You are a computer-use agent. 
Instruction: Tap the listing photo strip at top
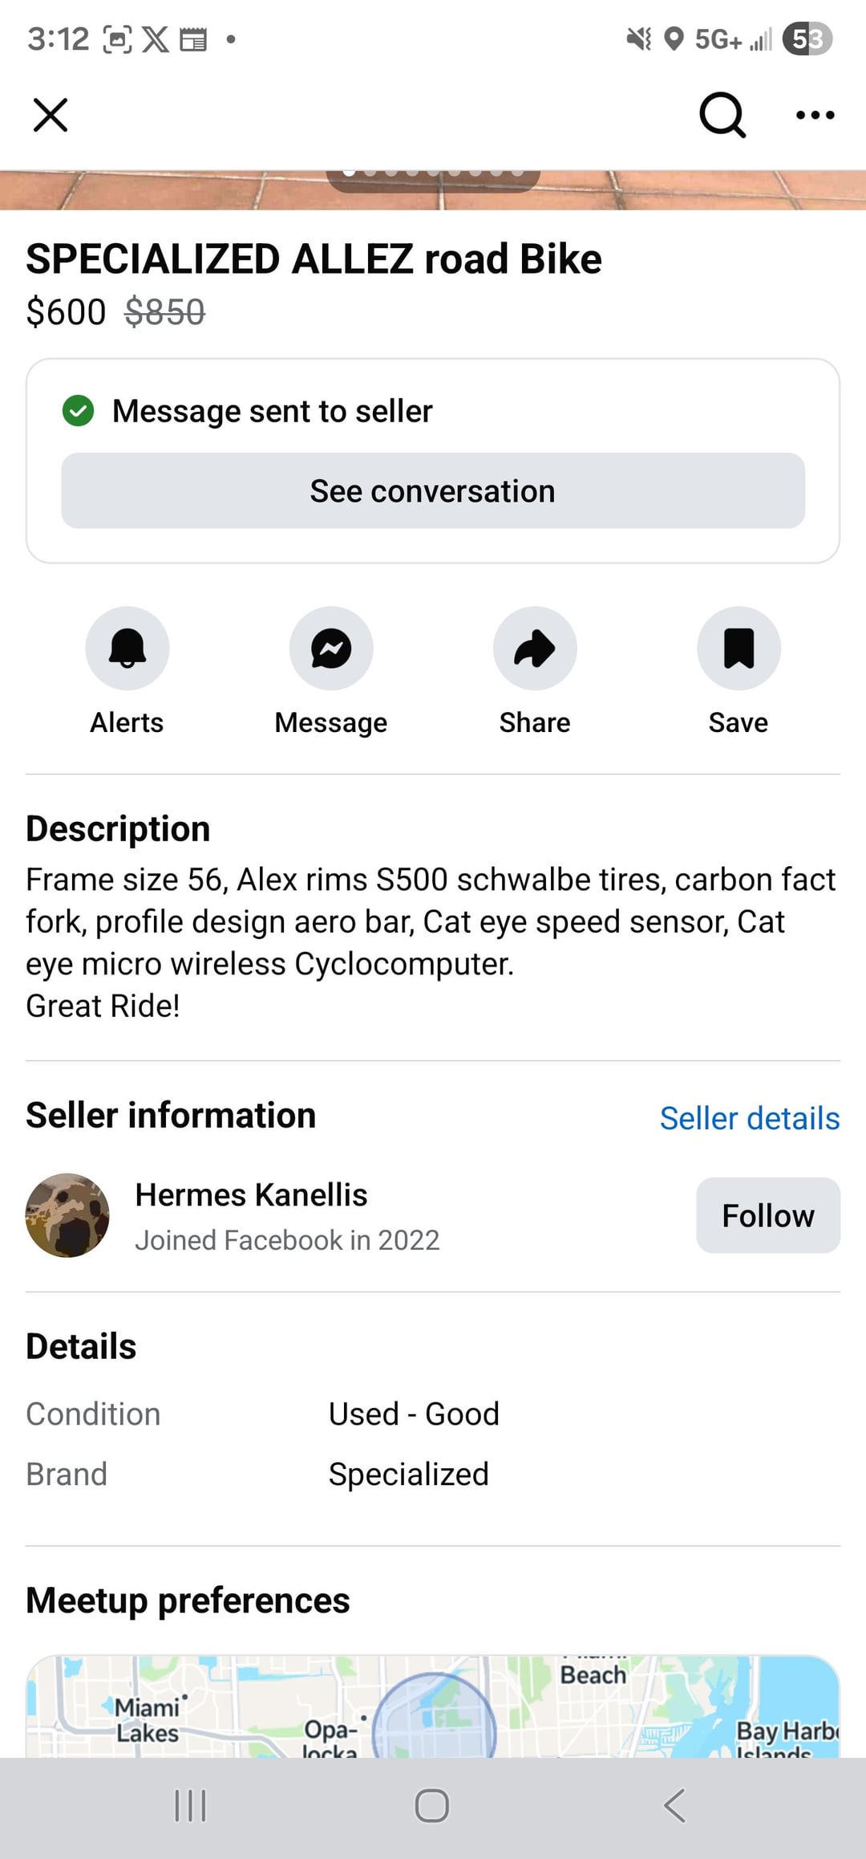(433, 190)
